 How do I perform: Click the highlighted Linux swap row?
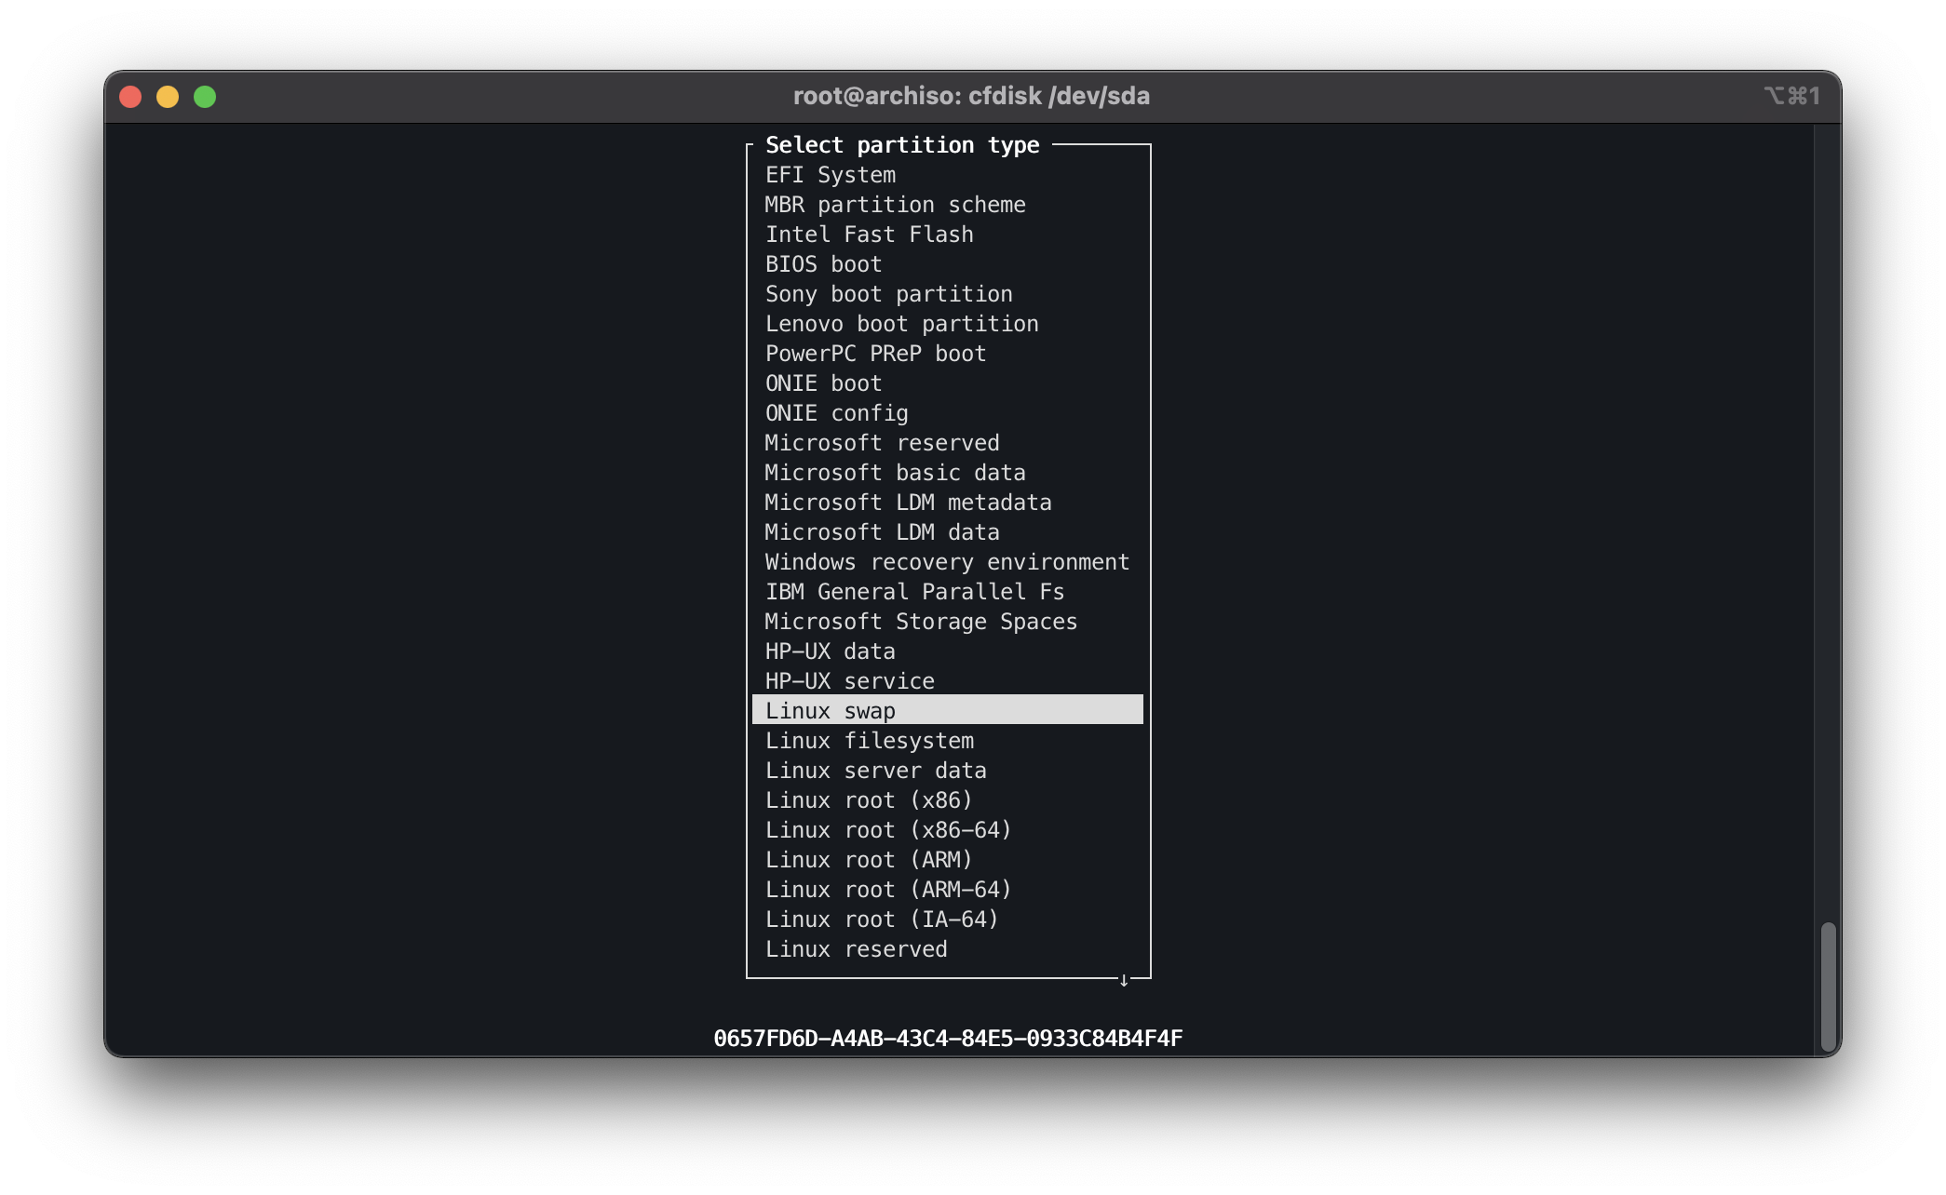948,710
